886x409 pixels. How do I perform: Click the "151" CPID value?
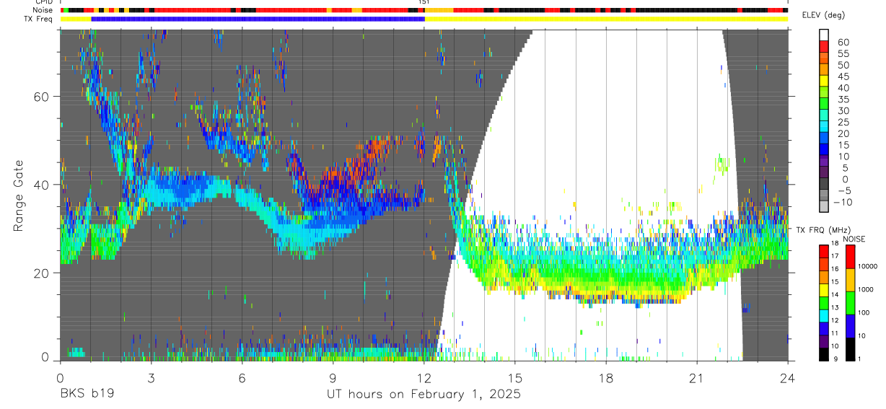coord(424,2)
